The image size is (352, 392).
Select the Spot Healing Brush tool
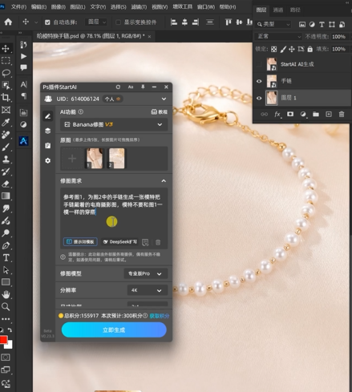(x=6, y=135)
